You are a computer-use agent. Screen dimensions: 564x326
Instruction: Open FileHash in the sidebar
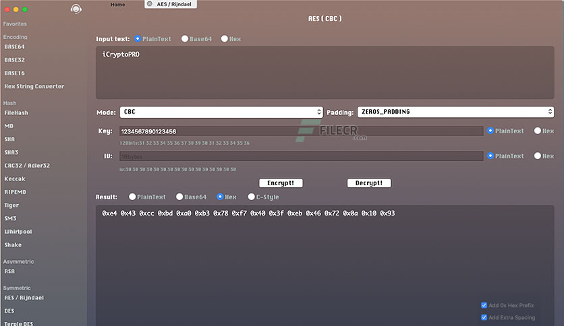coord(16,112)
